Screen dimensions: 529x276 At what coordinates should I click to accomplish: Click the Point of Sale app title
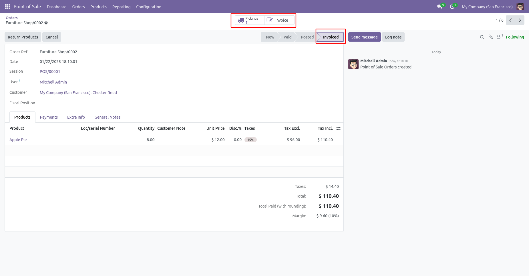coord(27,7)
